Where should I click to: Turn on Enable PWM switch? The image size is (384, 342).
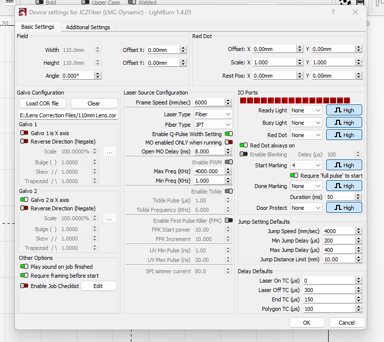click(229, 162)
